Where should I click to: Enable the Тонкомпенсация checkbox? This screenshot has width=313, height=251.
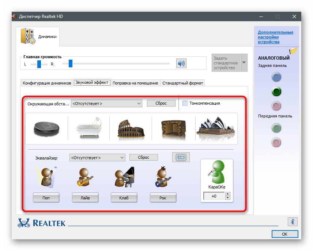pyautogui.click(x=185, y=103)
